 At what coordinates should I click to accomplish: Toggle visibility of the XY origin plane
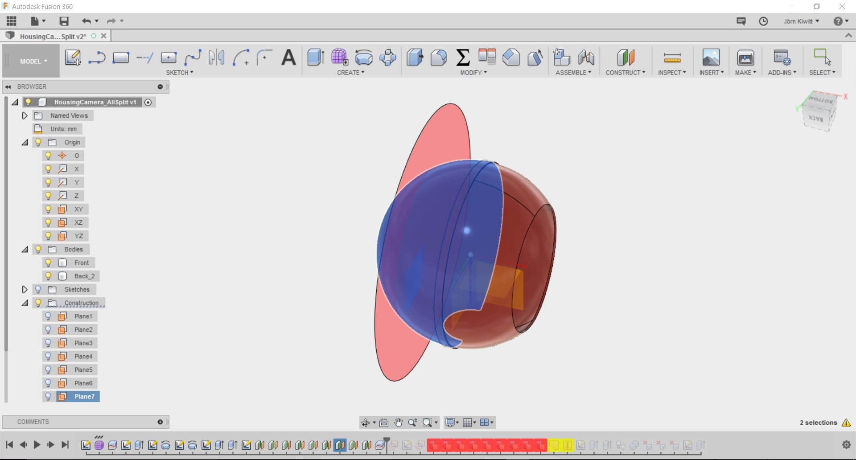tap(49, 209)
